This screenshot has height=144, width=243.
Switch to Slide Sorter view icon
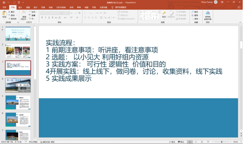point(196,142)
